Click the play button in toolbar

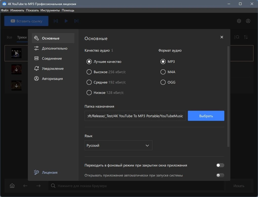click(x=66, y=21)
